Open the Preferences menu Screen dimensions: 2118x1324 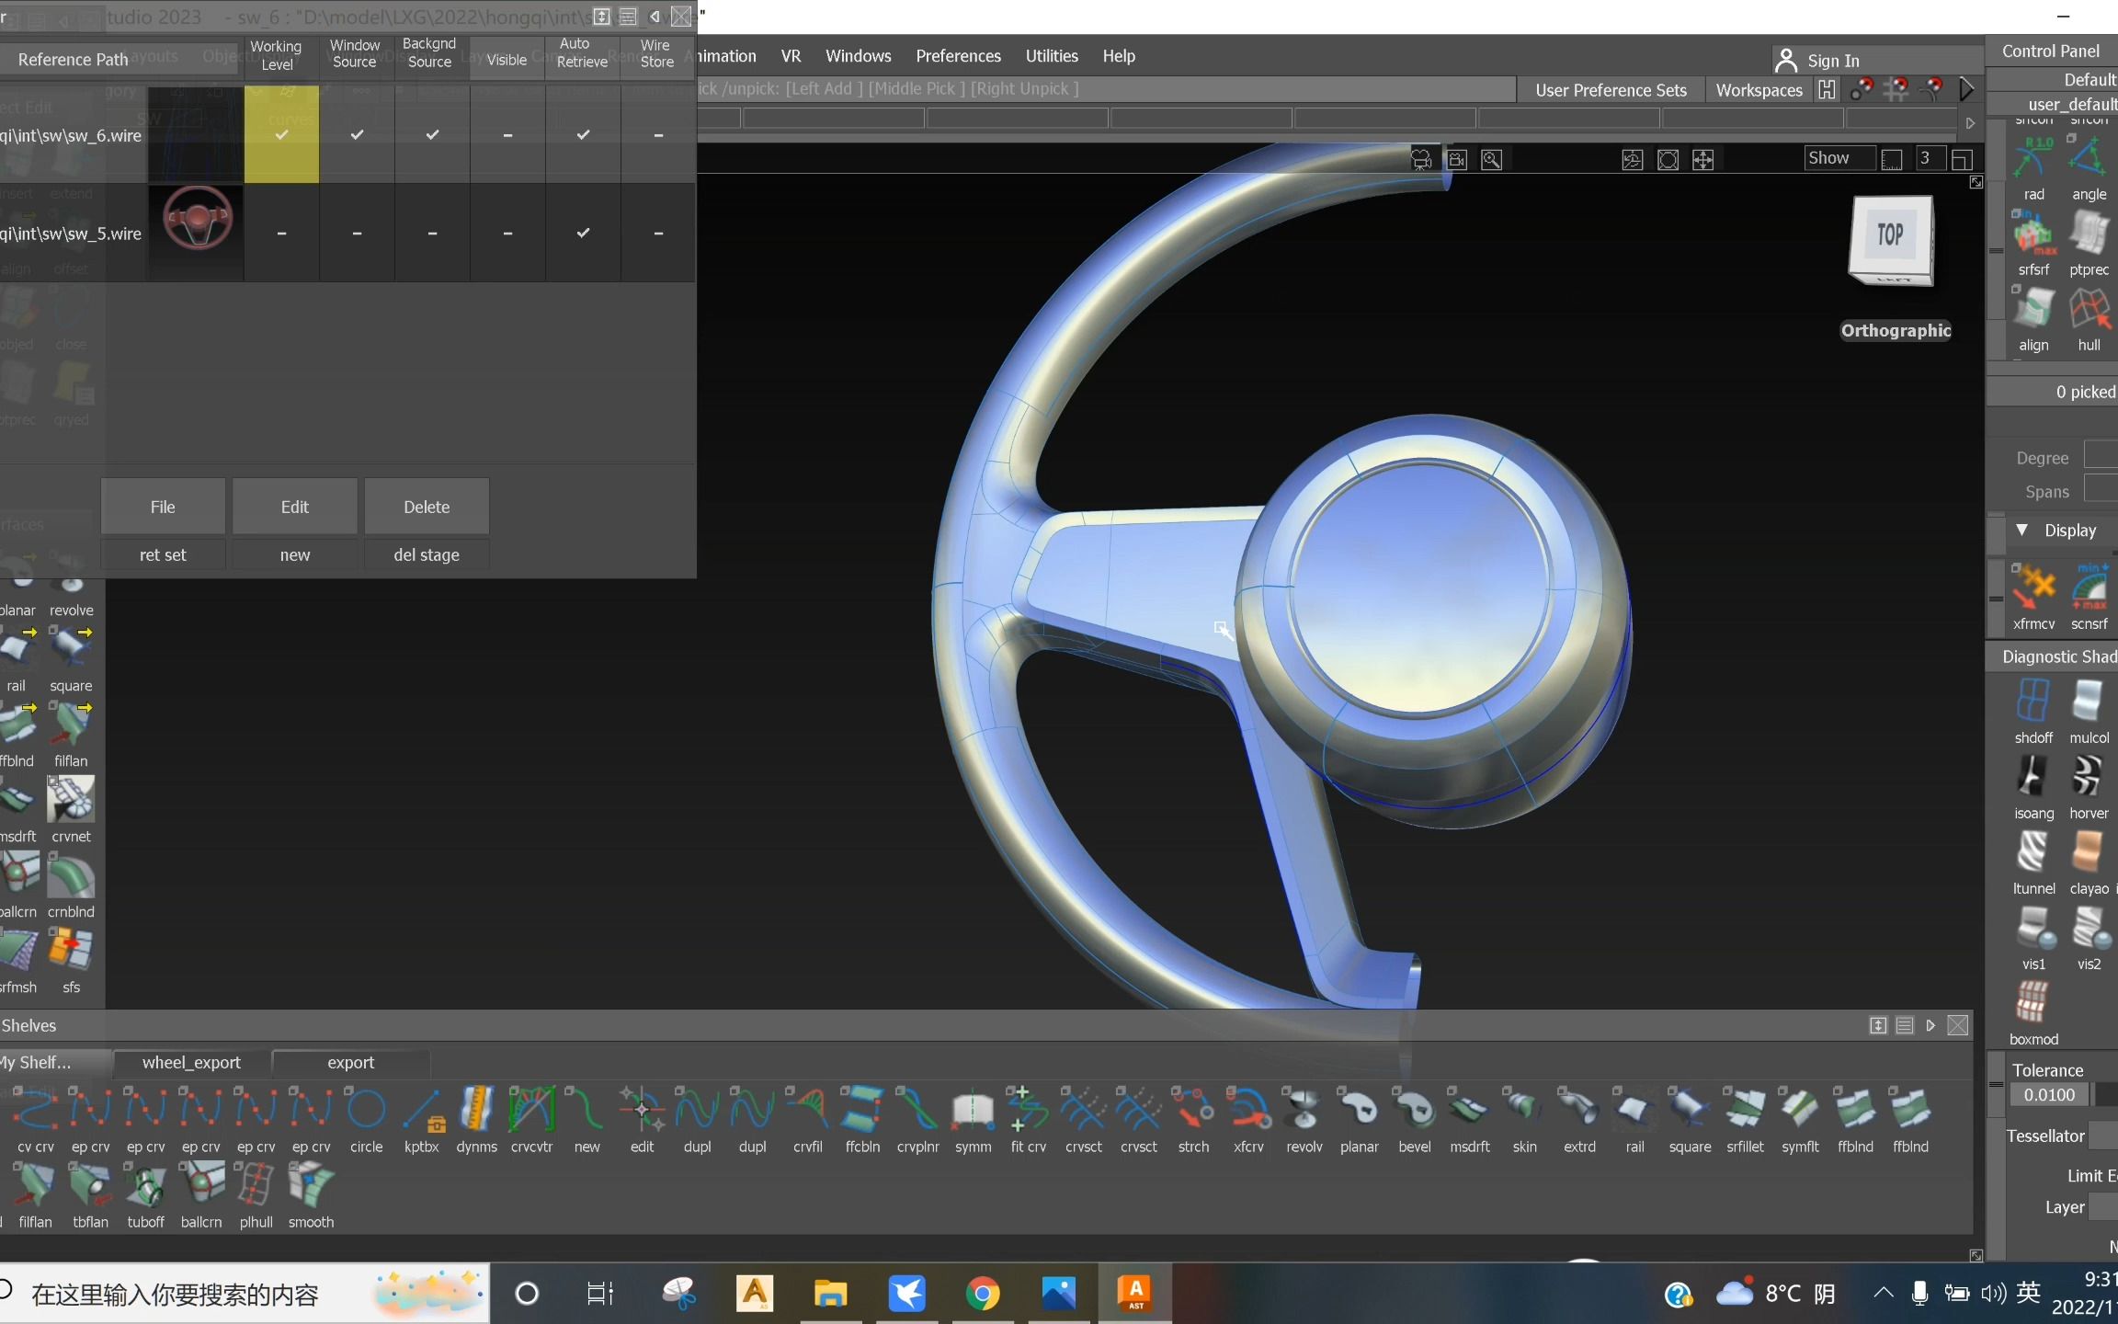956,56
